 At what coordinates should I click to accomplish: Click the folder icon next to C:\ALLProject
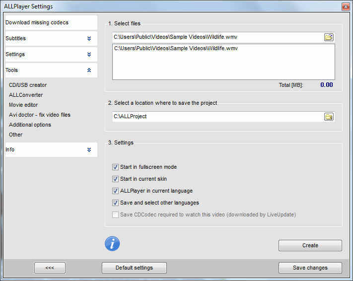[x=329, y=117]
